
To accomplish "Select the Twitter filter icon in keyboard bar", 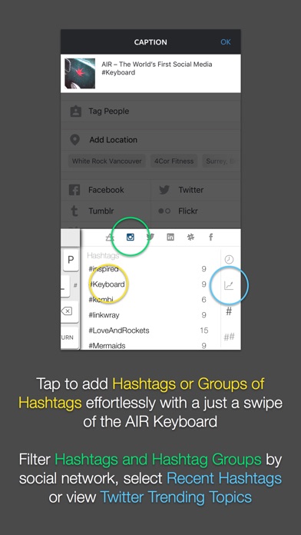I will click(150, 237).
